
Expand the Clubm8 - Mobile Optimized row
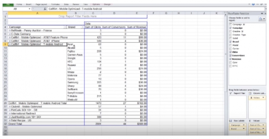(10, 107)
